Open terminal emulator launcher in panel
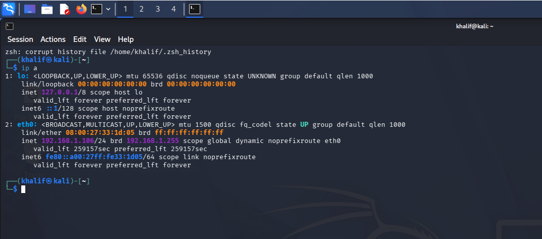The height and width of the screenshot is (239, 542). [x=97, y=9]
